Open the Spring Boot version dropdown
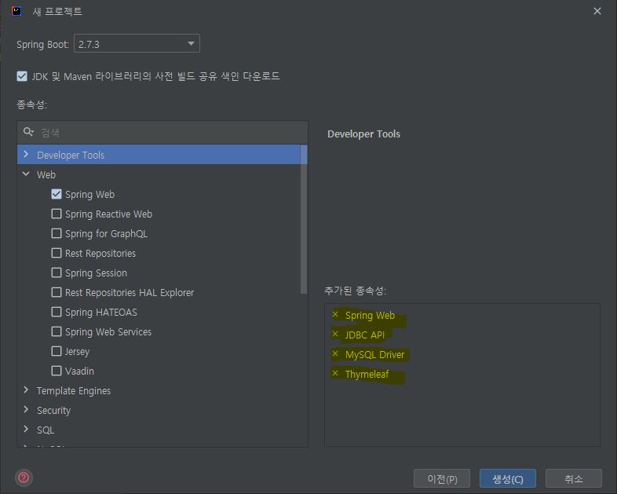This screenshot has height=494, width=617. 137,44
